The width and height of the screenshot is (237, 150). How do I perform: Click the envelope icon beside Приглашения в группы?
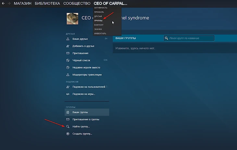pyautogui.click(x=68, y=119)
